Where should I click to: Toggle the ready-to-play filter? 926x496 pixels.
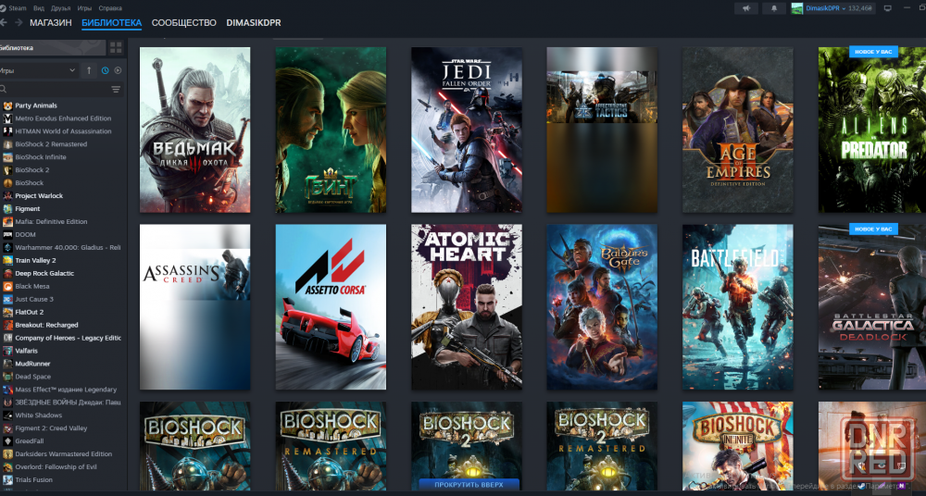coord(119,70)
